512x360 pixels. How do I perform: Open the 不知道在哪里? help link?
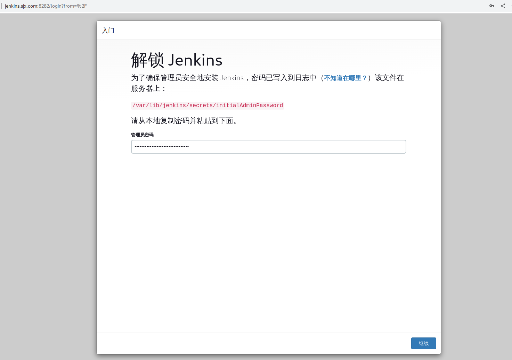345,78
